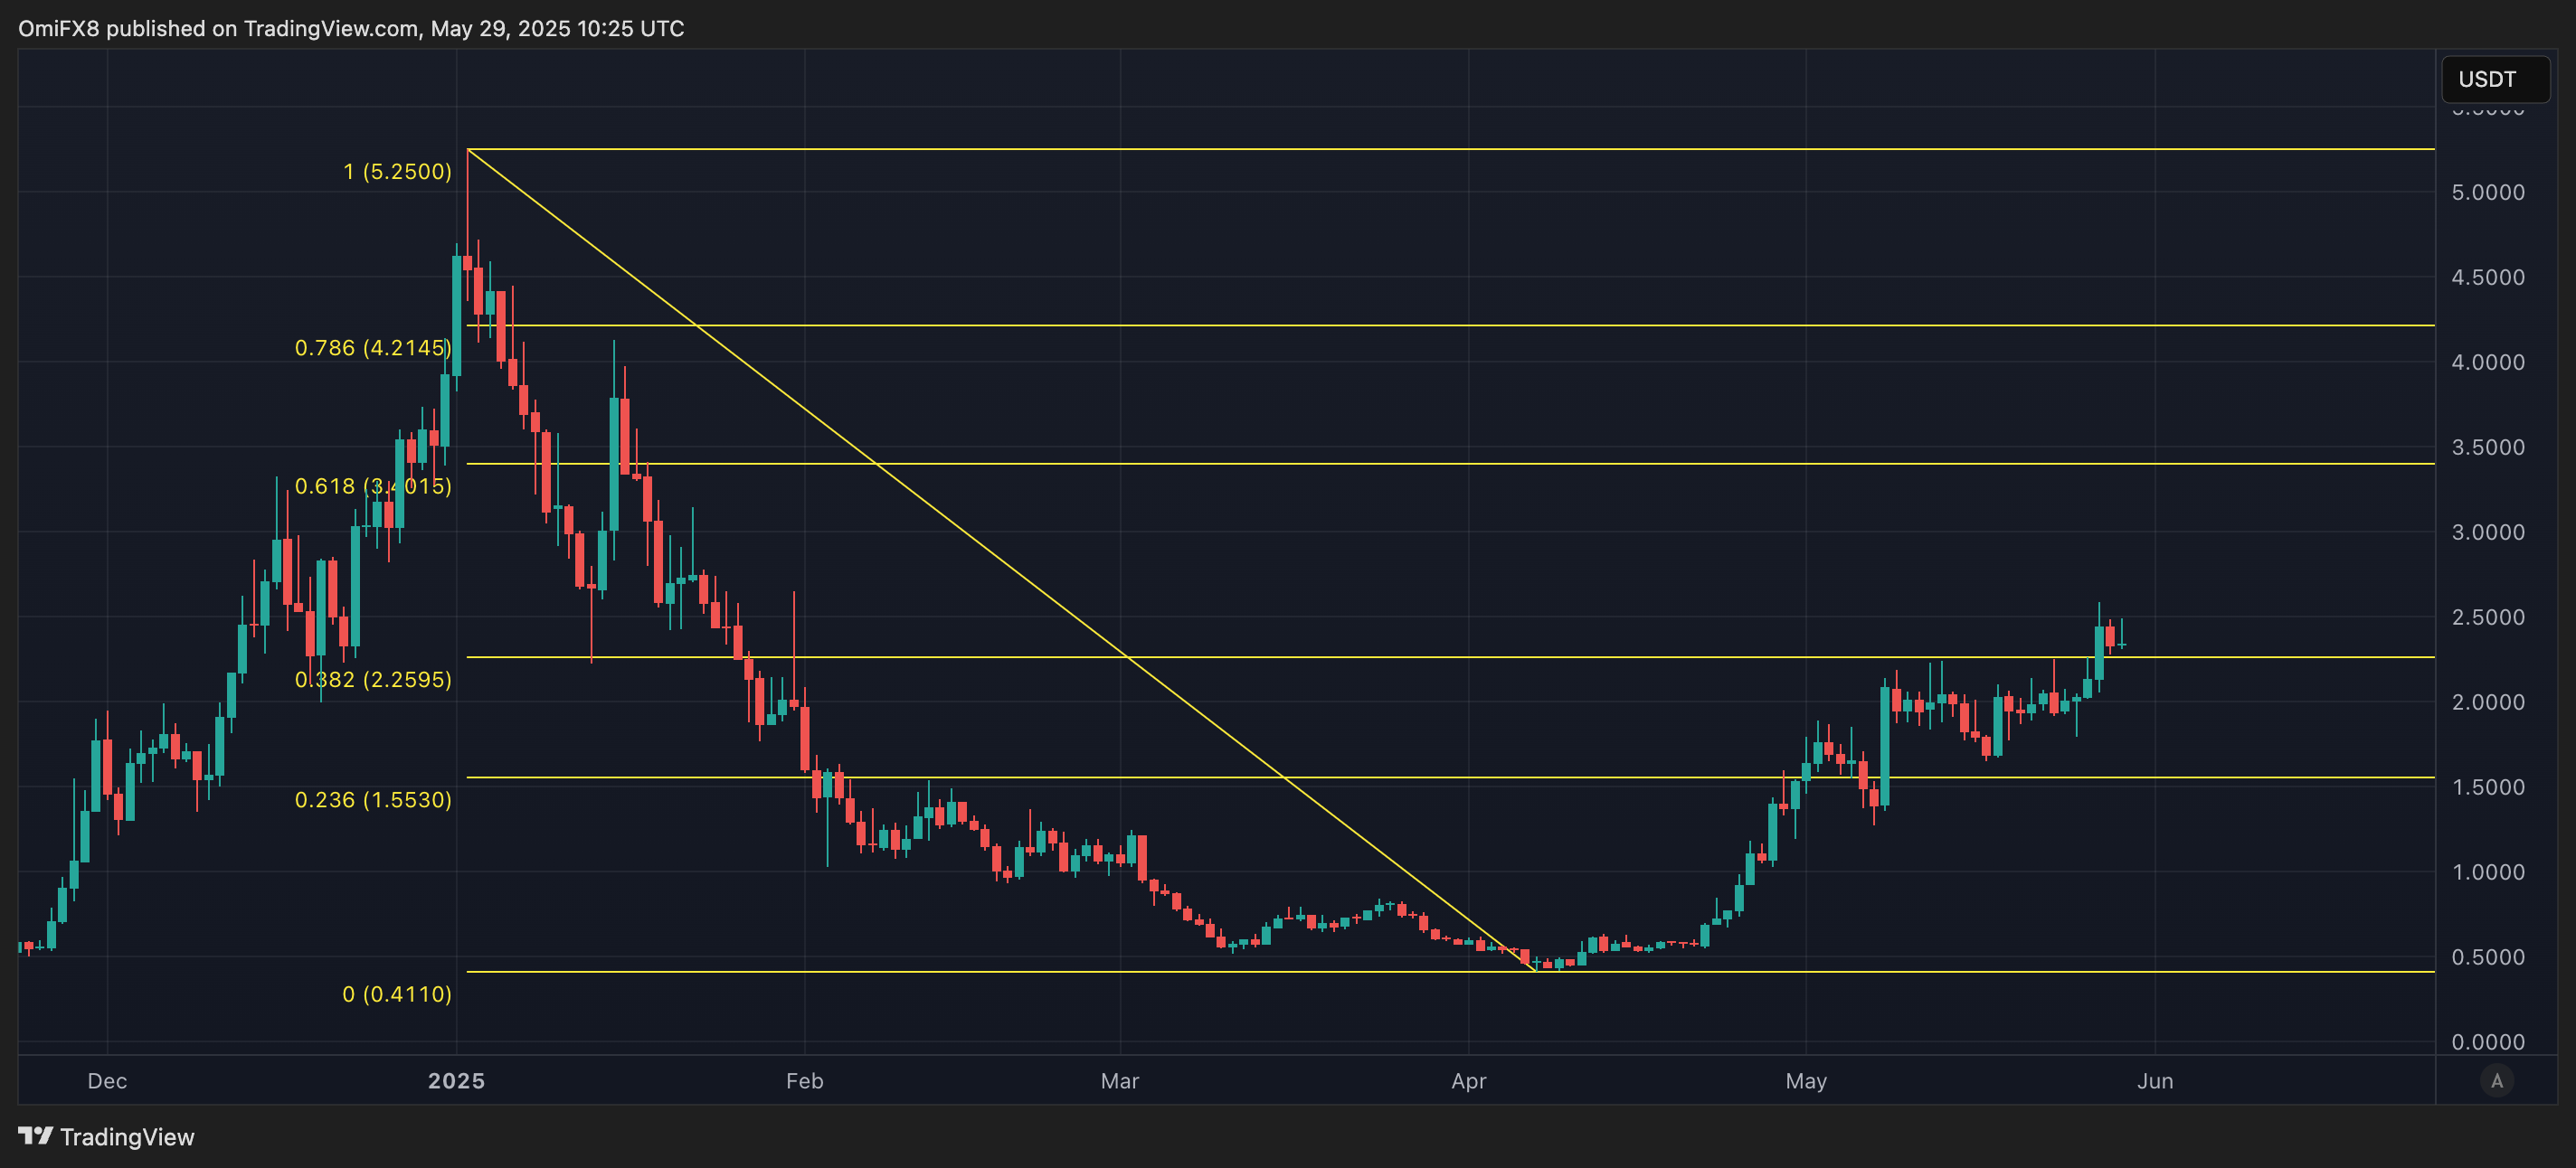Click the 0.5000 price scale value
The height and width of the screenshot is (1168, 2576).
2488,956
